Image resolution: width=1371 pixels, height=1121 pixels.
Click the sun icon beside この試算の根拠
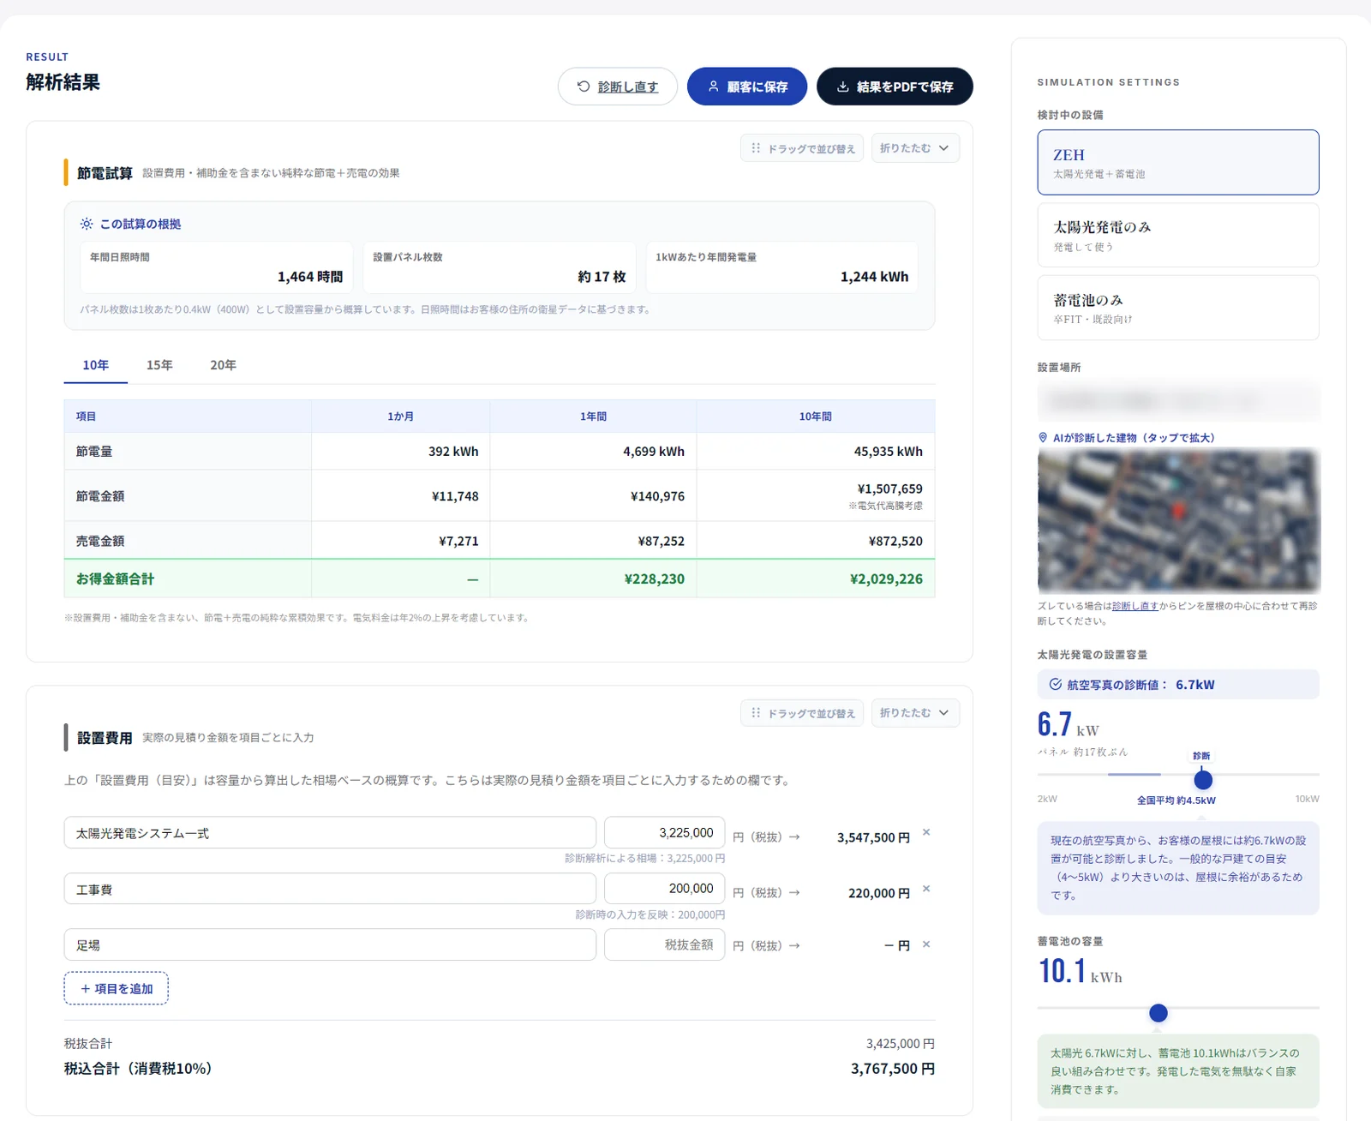point(87,224)
